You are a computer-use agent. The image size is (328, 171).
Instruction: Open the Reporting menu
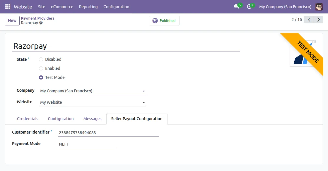[x=88, y=6]
